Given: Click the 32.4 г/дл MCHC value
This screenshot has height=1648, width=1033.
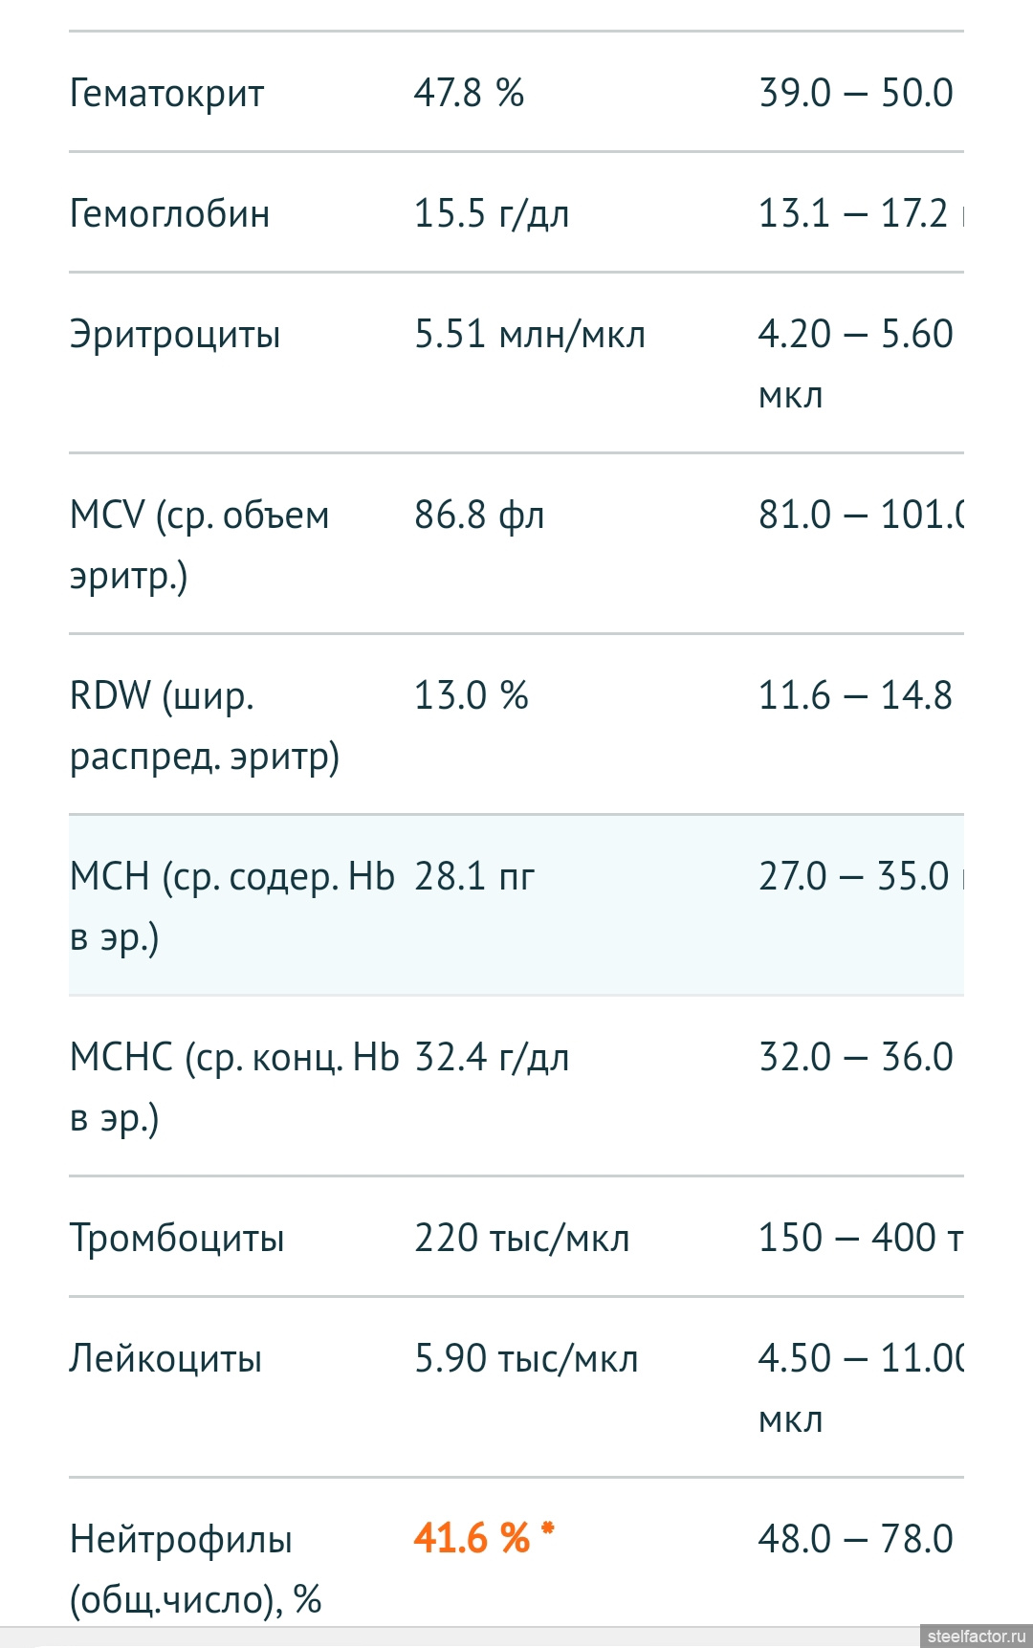Looking at the screenshot, I should click(x=492, y=1057).
